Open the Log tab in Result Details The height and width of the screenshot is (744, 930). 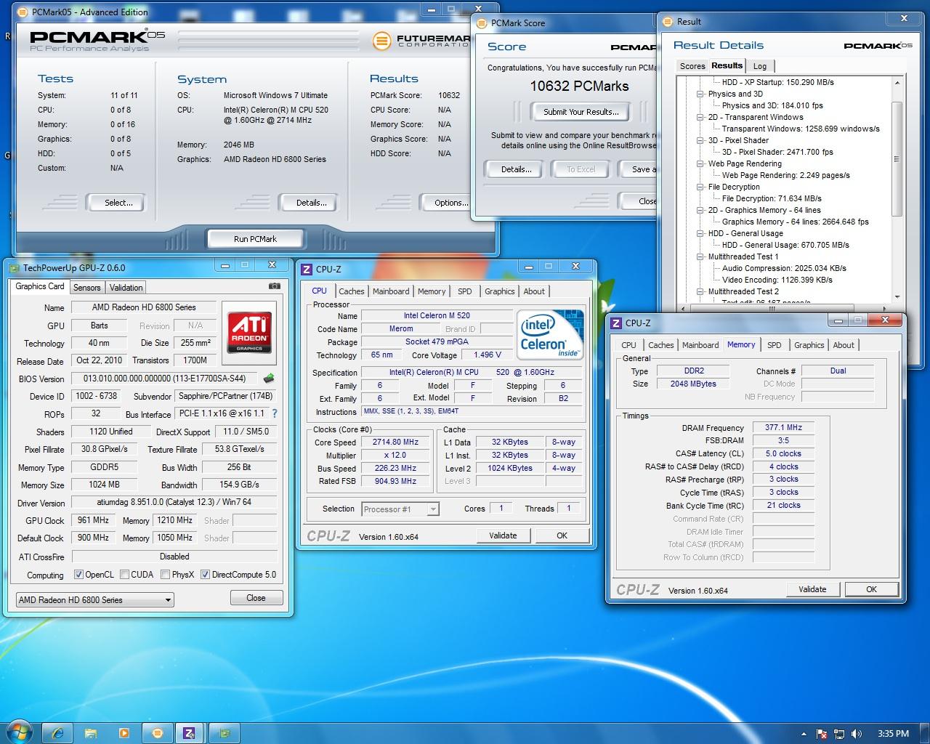point(760,66)
